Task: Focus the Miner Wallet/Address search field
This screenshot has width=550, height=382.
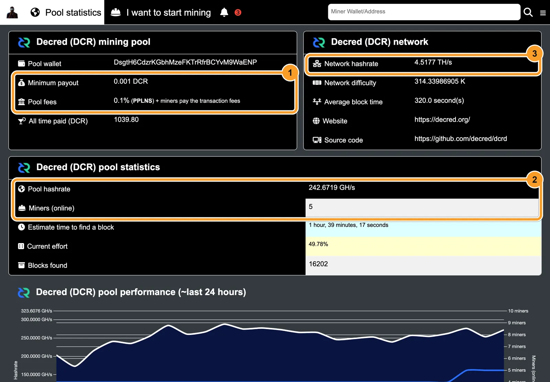Action: (x=424, y=12)
